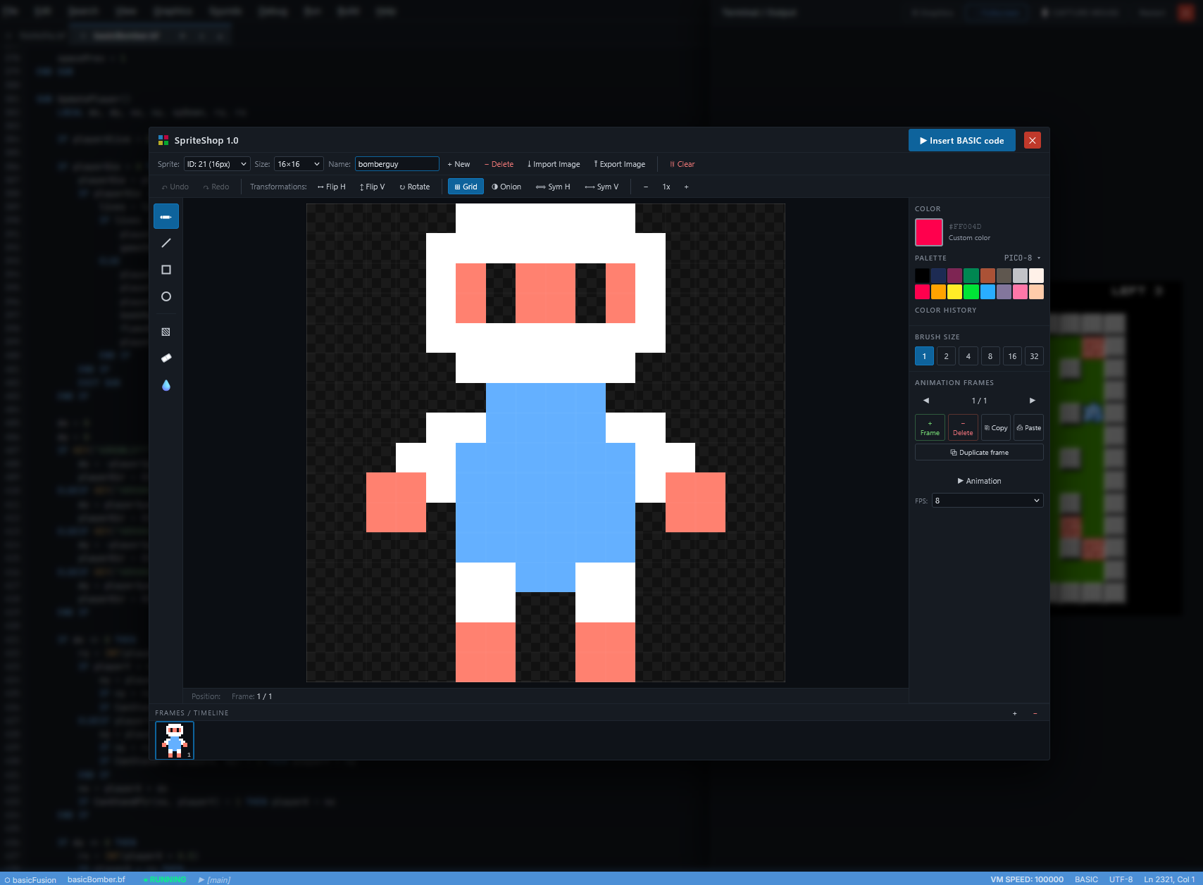Viewport: 1203px width, 885px height.
Task: Select the Fill drop tool
Action: click(166, 385)
